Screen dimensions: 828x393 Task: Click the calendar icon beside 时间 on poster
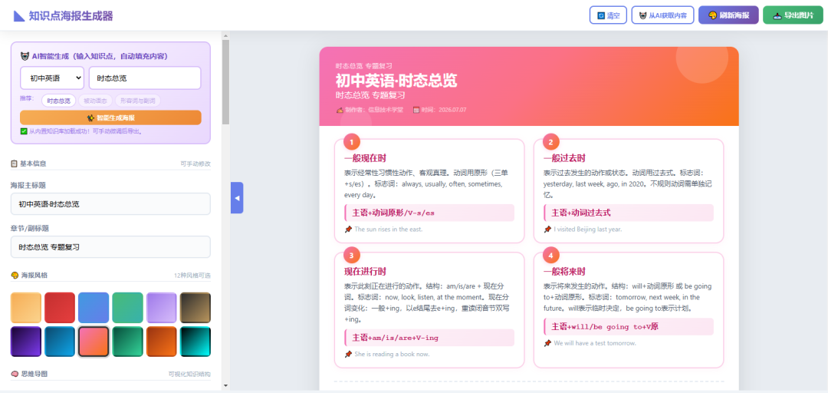(x=416, y=110)
